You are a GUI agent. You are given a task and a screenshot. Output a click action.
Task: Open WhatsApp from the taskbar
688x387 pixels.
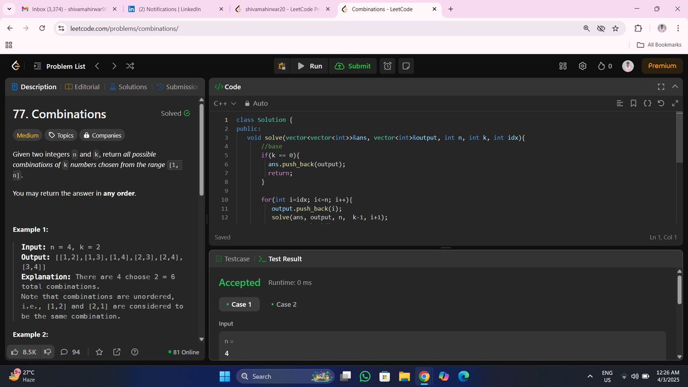[365, 376]
